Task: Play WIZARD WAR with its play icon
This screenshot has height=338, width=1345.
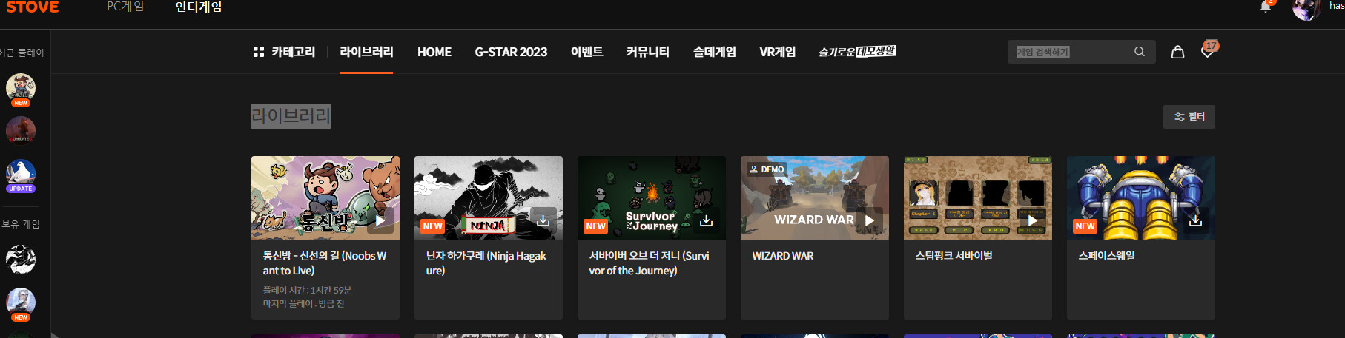Action: [x=870, y=220]
